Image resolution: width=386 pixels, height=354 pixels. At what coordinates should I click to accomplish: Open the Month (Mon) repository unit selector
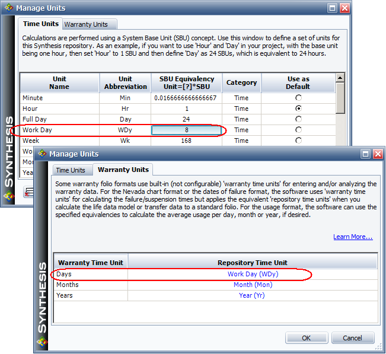[253, 285]
